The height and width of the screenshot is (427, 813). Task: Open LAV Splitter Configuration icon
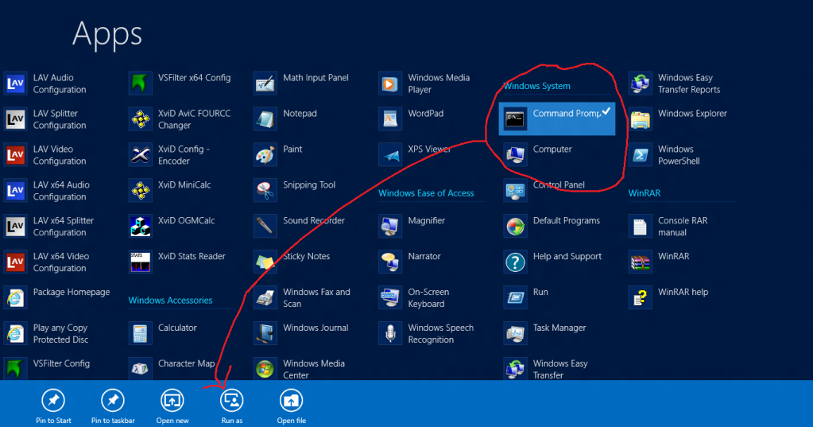pos(15,119)
